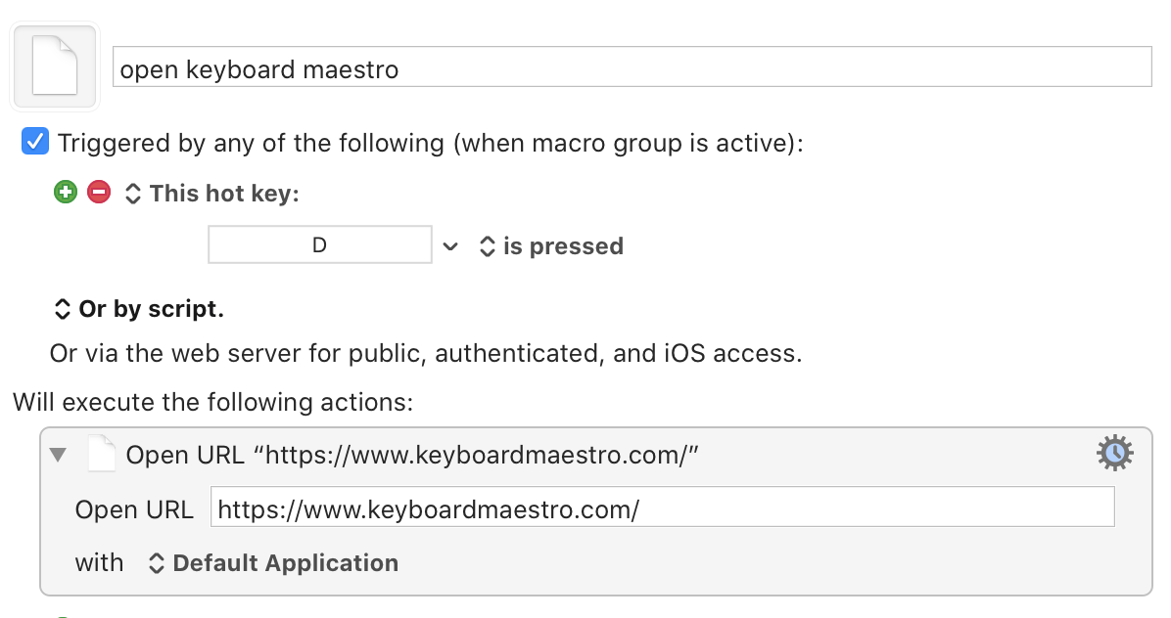Image resolution: width=1171 pixels, height=618 pixels.
Task: Open the Or by script popup
Action: [x=139, y=309]
